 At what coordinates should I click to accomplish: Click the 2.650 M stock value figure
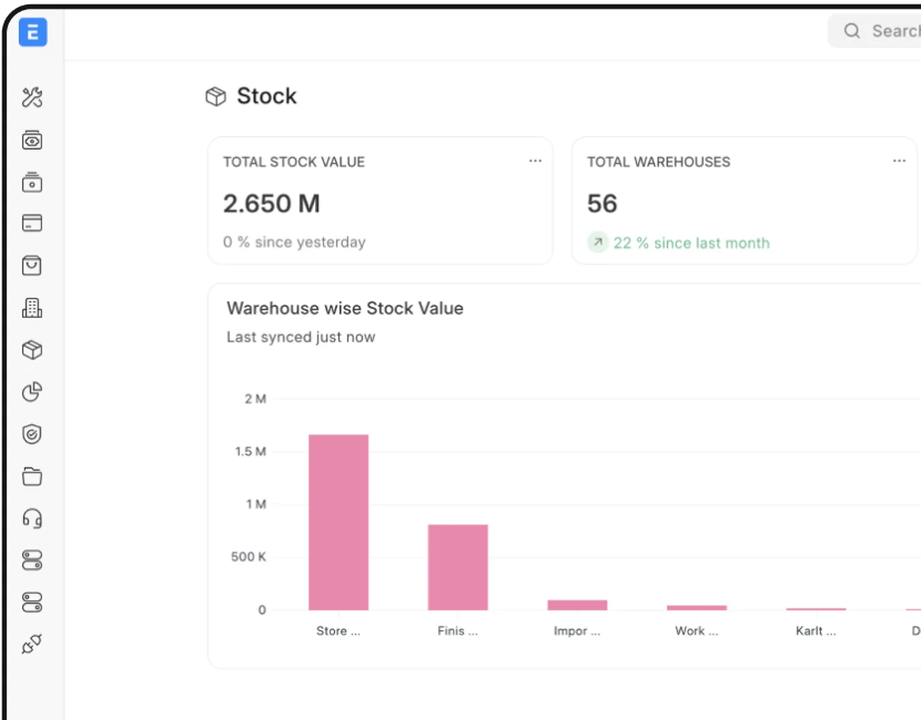coord(271,204)
